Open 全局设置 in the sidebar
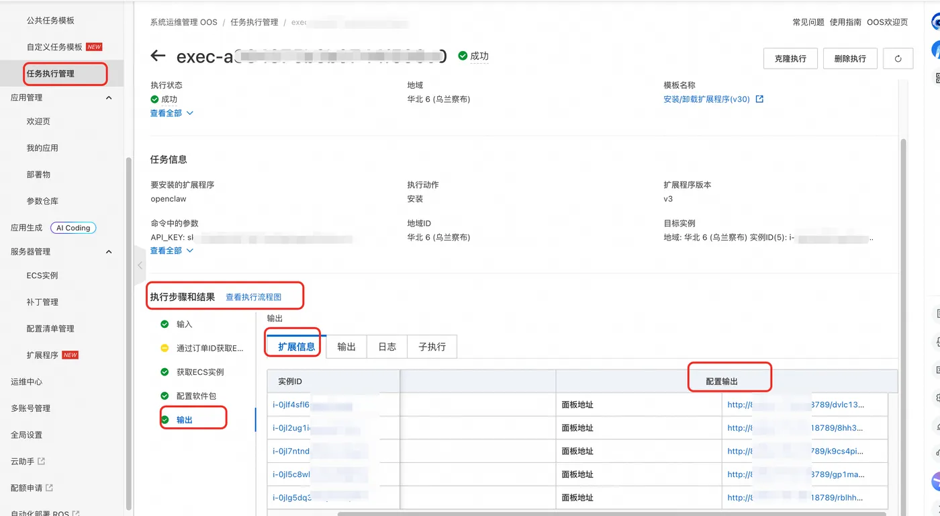This screenshot has height=516, width=940. (26, 435)
